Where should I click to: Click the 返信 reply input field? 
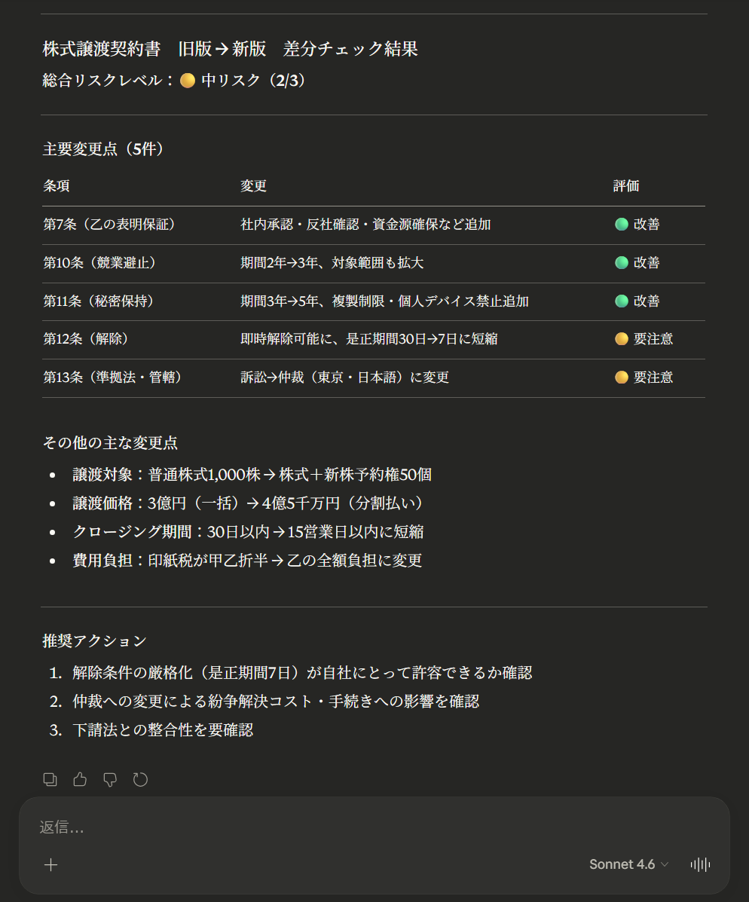226,828
